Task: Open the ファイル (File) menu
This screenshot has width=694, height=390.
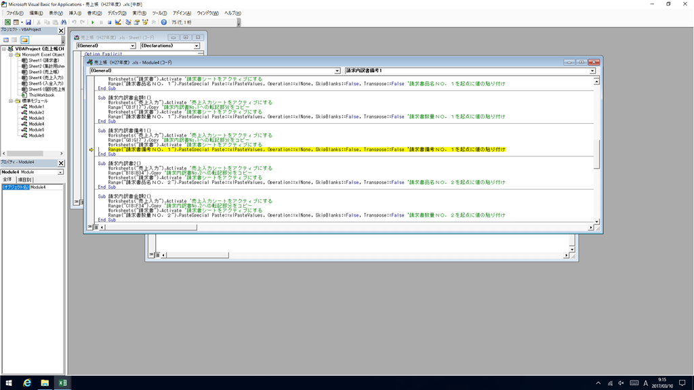Action: click(x=15, y=14)
